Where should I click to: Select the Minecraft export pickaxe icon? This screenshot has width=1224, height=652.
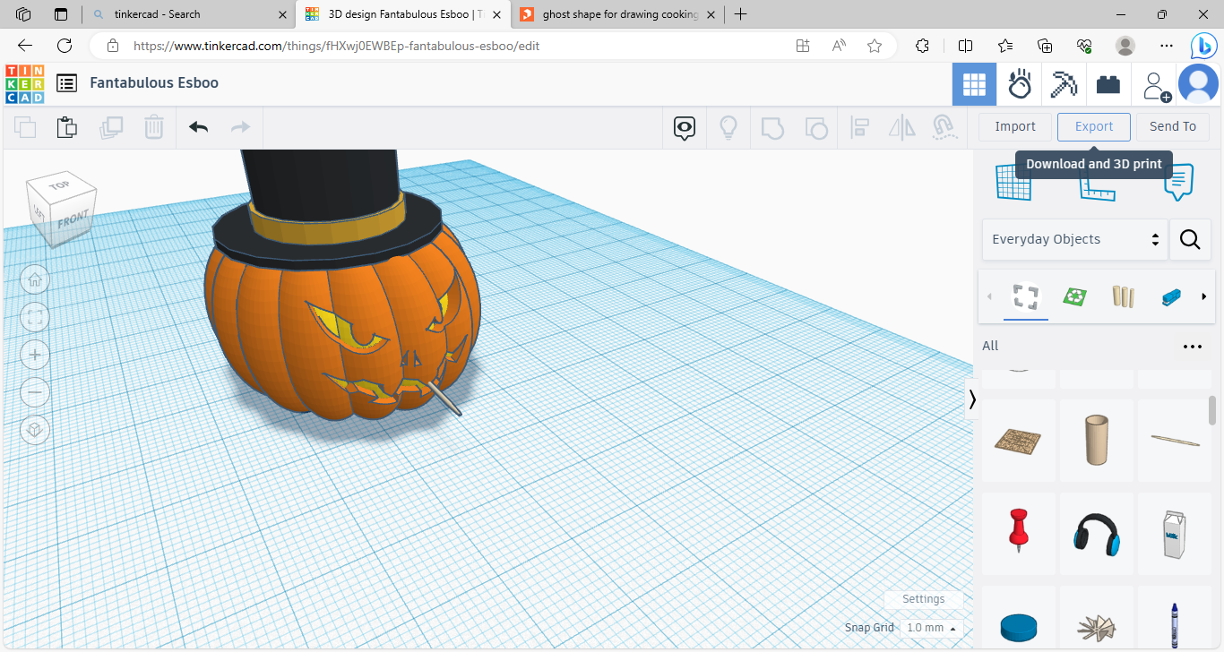point(1064,83)
